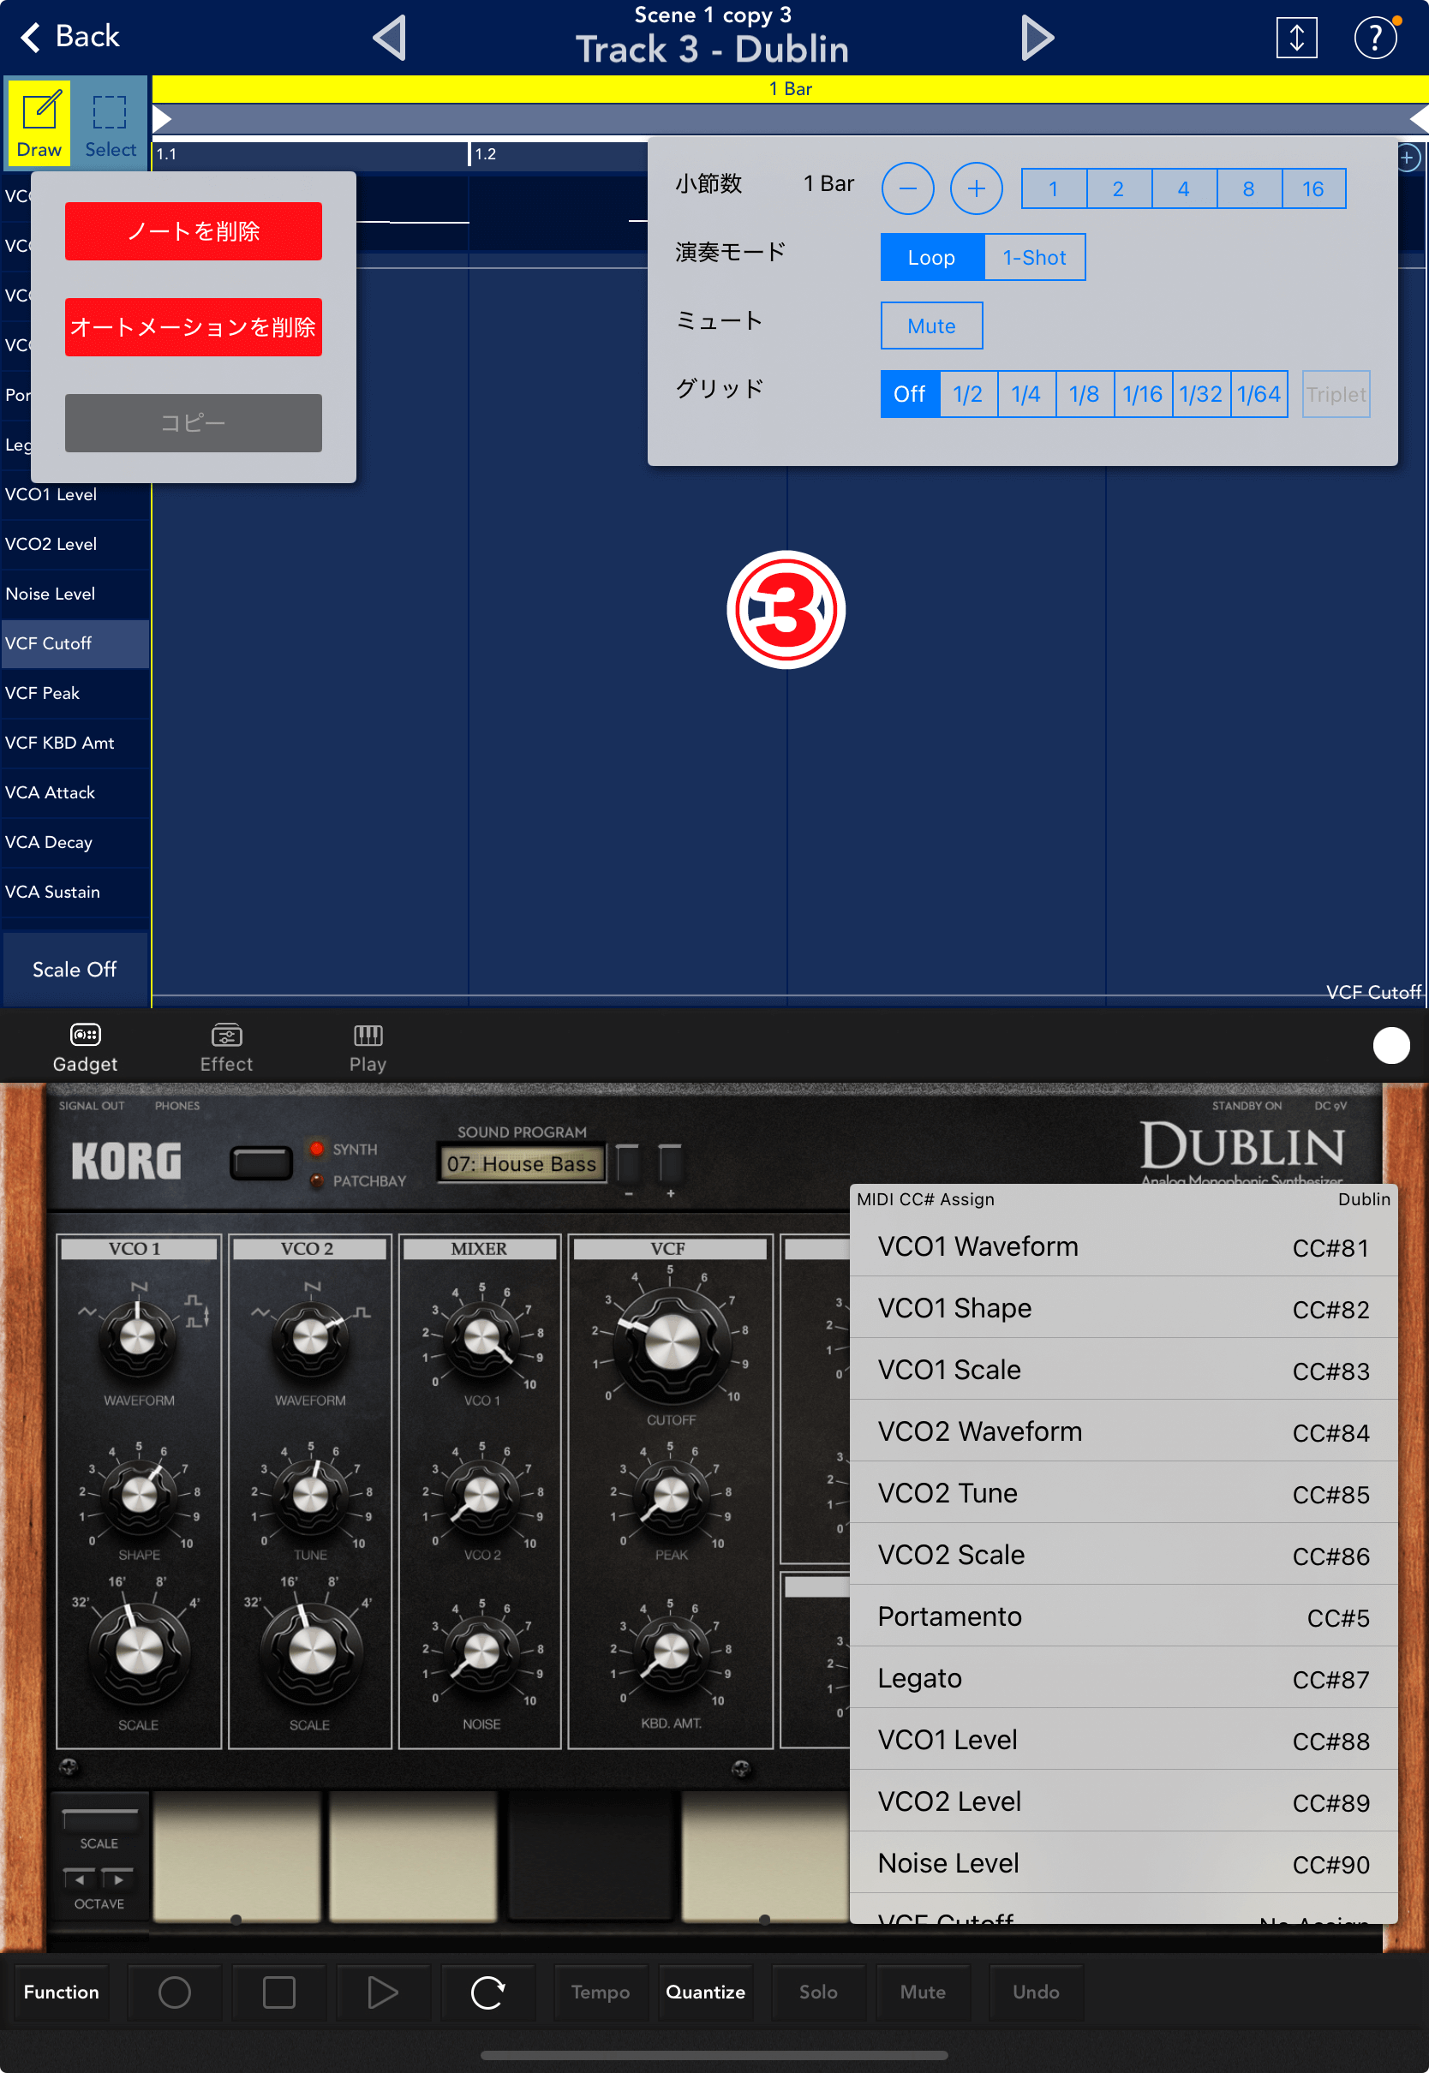This screenshot has width=1429, height=2073.
Task: Set grid to 1/16
Action: coord(1143,394)
